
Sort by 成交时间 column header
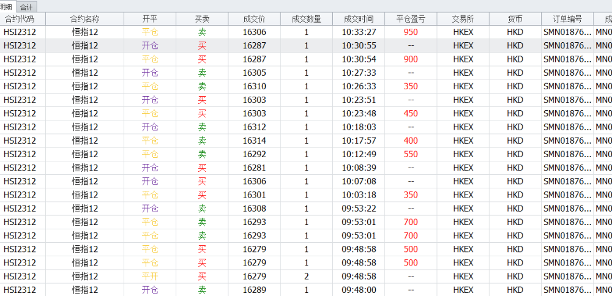tap(359, 19)
